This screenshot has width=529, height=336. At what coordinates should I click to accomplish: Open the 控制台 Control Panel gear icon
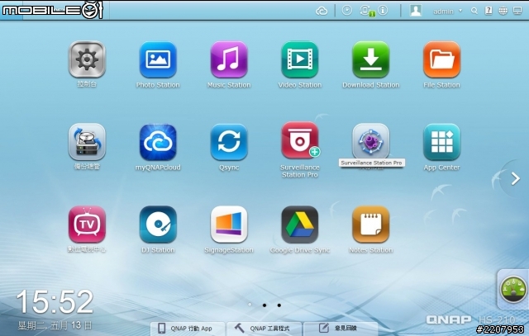87,59
